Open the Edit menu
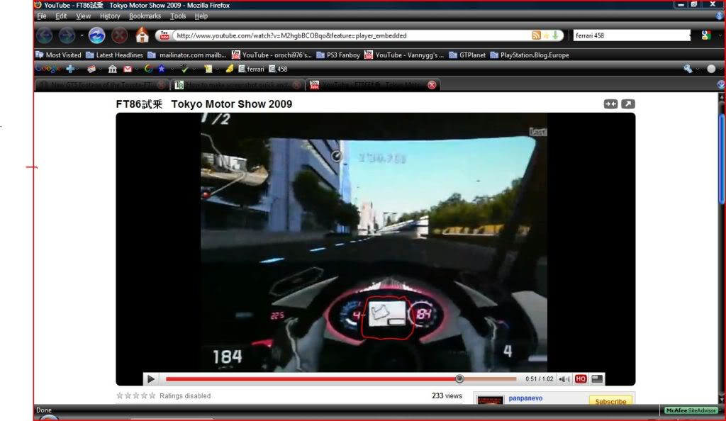Viewport: 726px width, 421px height. (x=61, y=16)
